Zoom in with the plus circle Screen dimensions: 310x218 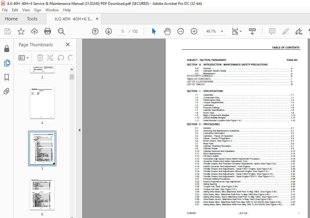(x=194, y=31)
